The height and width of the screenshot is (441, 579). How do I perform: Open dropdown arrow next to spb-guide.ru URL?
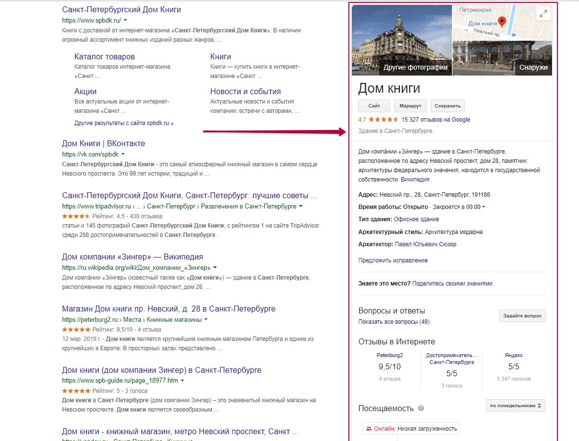pyautogui.click(x=183, y=381)
